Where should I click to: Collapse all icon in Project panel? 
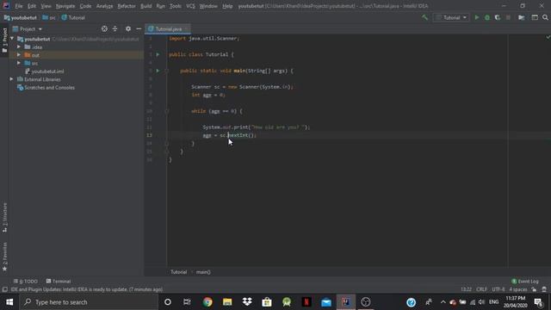[x=115, y=28]
